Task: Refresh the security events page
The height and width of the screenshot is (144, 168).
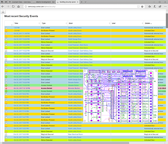Action: (x=13, y=7)
